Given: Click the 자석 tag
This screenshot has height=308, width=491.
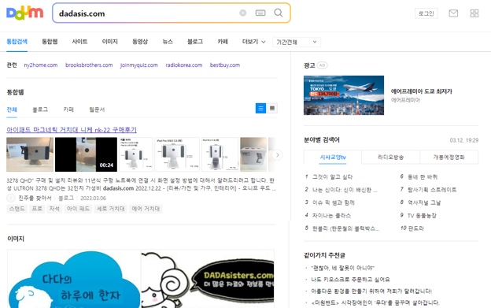Looking at the screenshot, I should pos(54,209).
